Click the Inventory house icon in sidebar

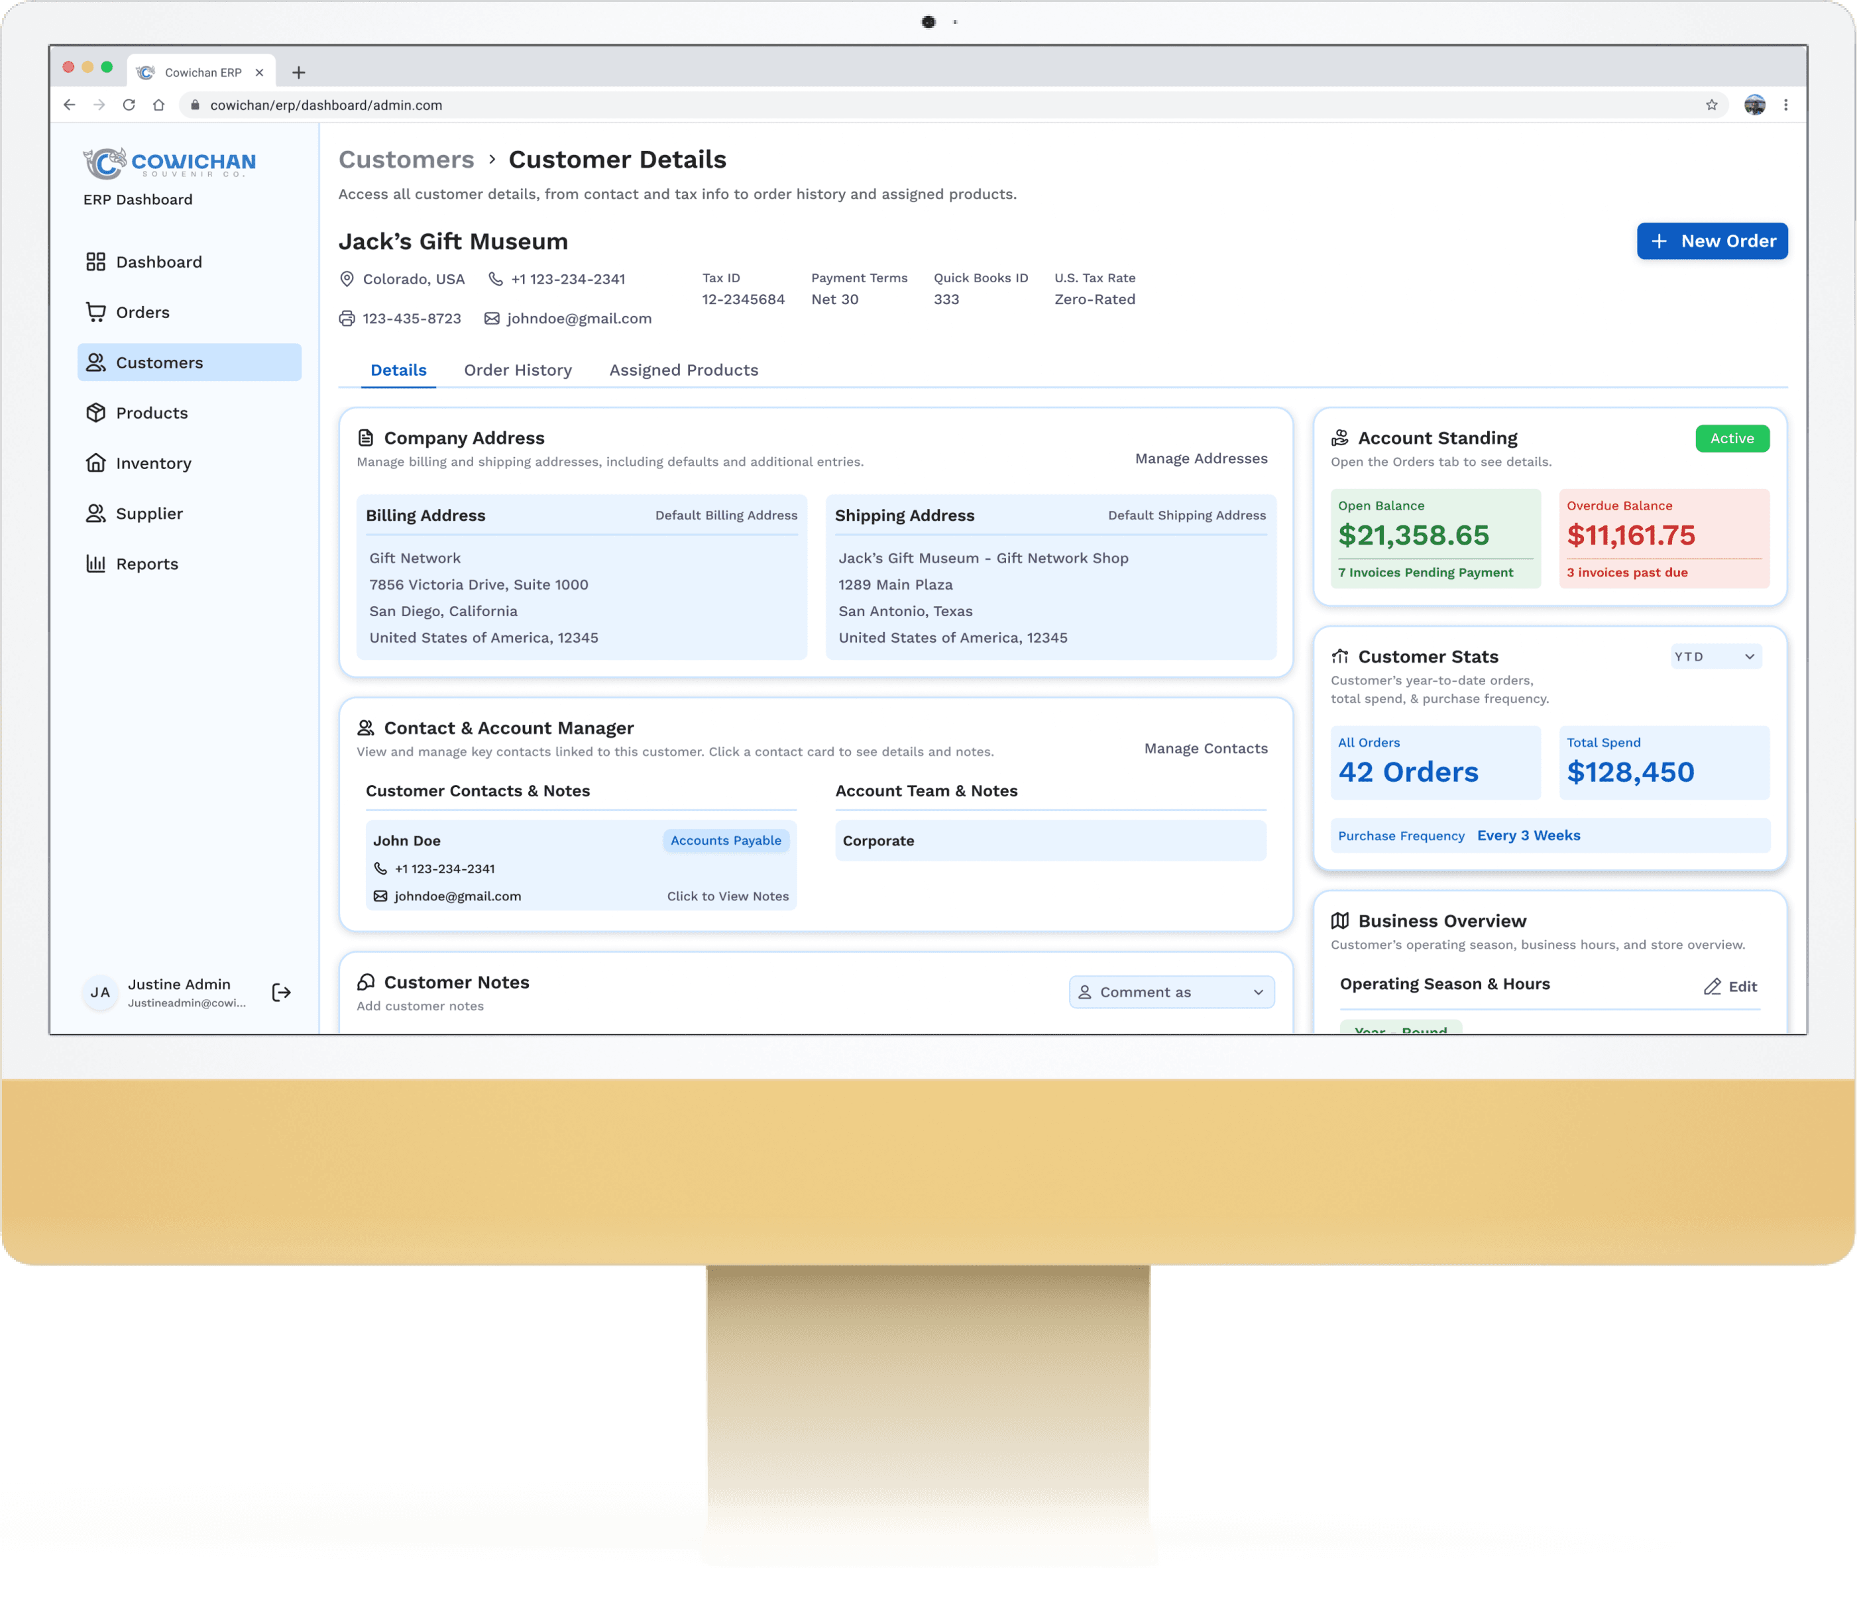[x=95, y=462]
